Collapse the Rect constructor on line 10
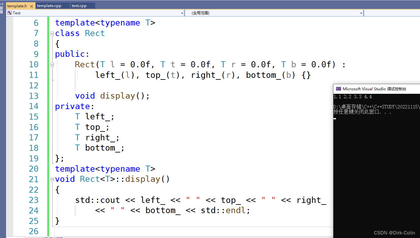 click(52, 64)
